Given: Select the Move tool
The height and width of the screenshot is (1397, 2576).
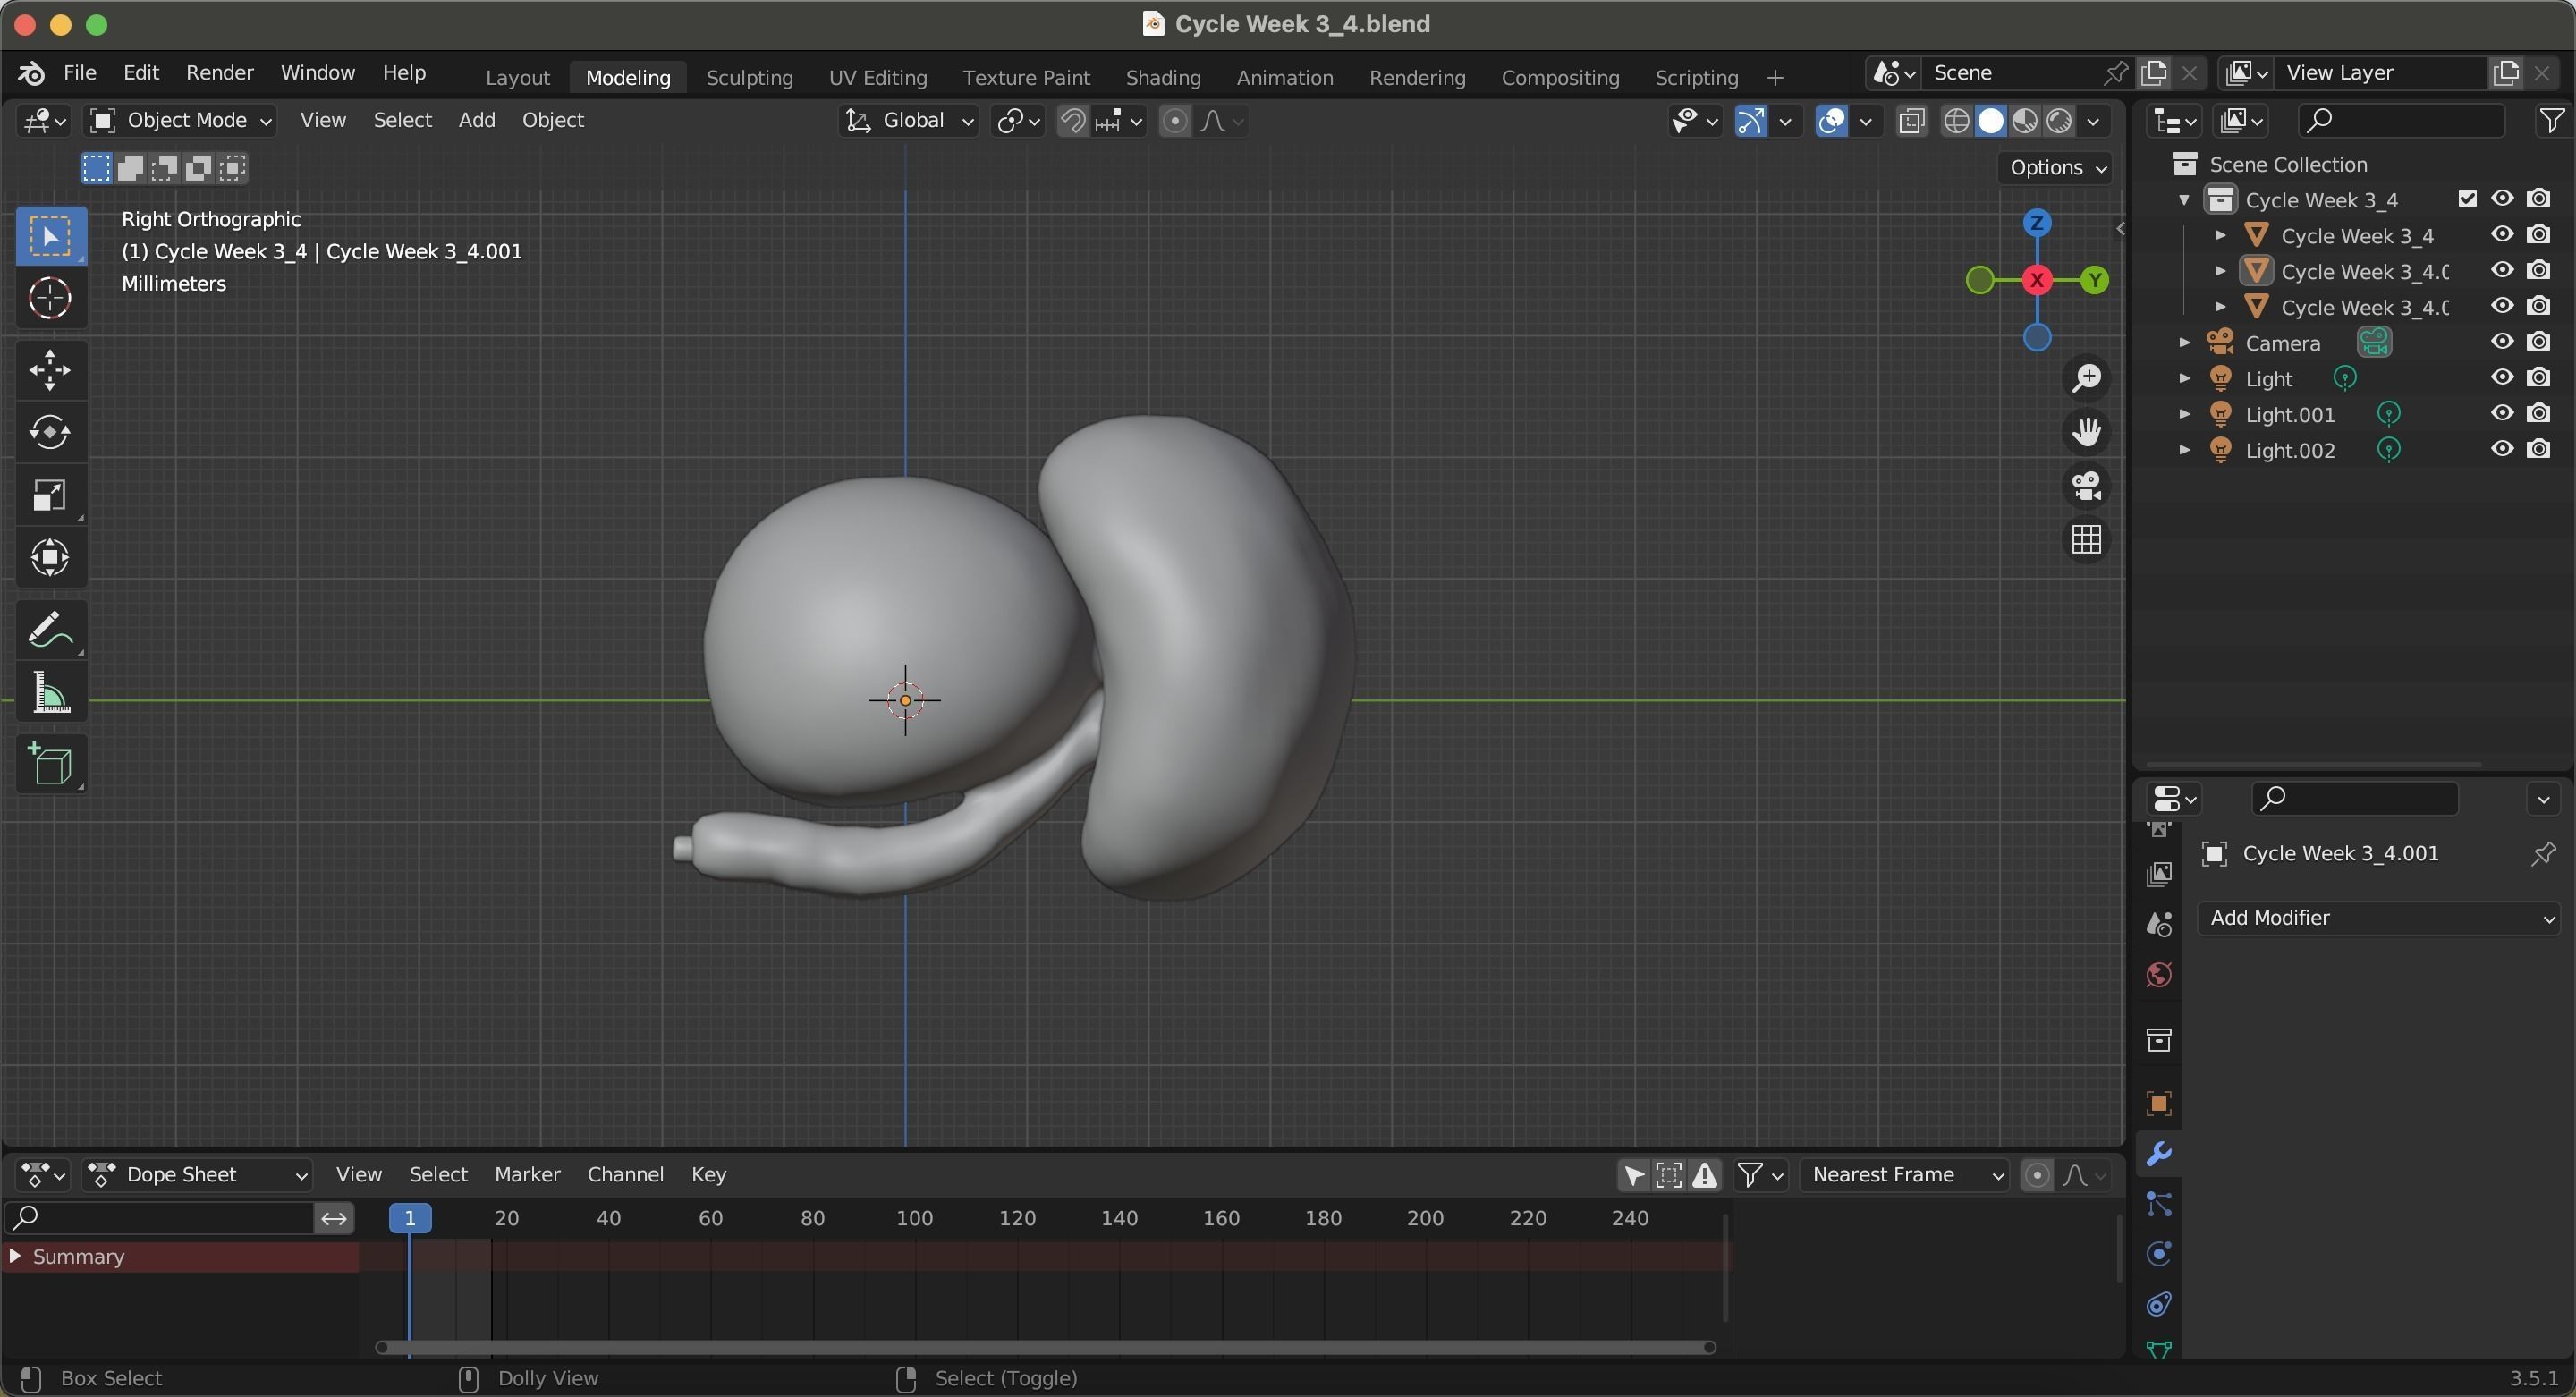Looking at the screenshot, I should tap(50, 370).
